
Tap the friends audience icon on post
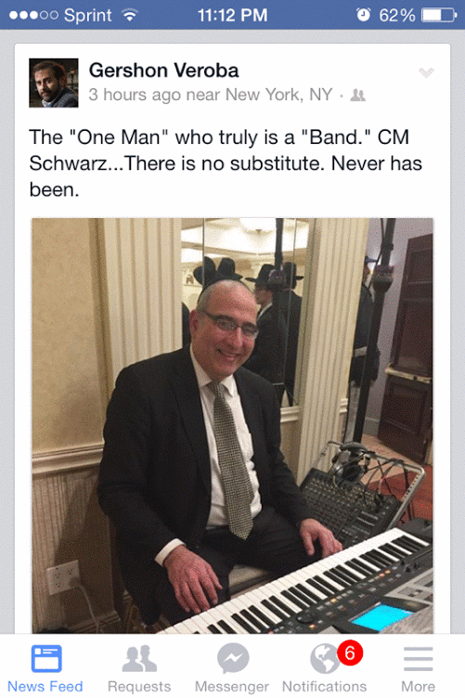357,96
